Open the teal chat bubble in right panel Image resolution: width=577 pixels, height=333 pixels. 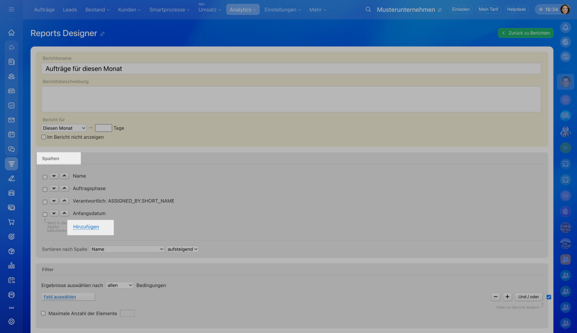click(565, 116)
